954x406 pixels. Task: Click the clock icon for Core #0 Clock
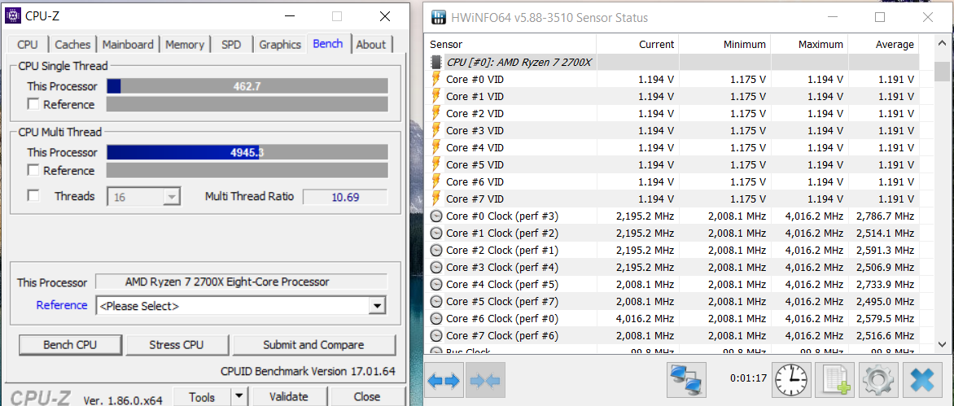pyautogui.click(x=436, y=216)
